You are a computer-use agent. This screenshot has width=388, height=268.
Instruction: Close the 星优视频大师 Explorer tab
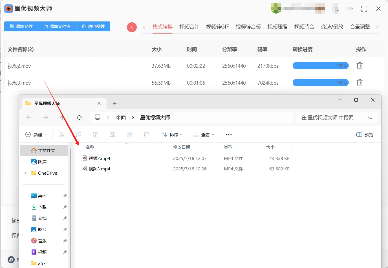99,103
